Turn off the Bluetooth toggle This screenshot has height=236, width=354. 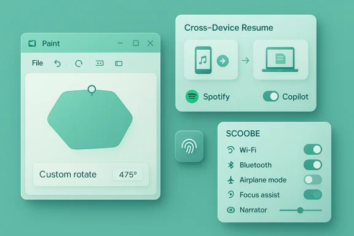[313, 165]
